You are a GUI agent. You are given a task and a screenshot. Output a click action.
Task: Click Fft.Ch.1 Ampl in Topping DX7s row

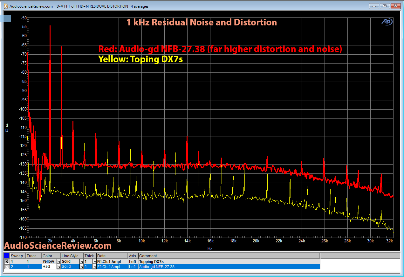tap(112, 261)
